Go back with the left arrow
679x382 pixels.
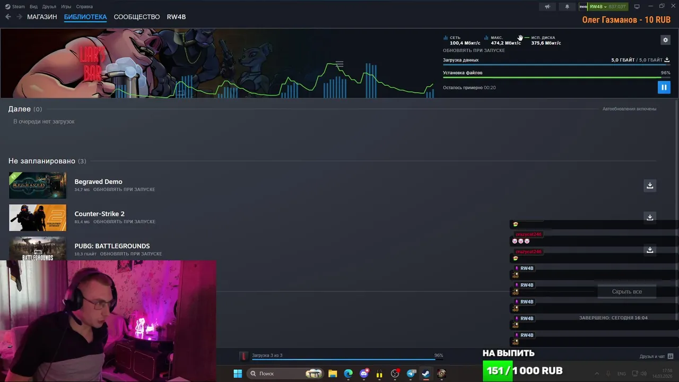tap(8, 17)
